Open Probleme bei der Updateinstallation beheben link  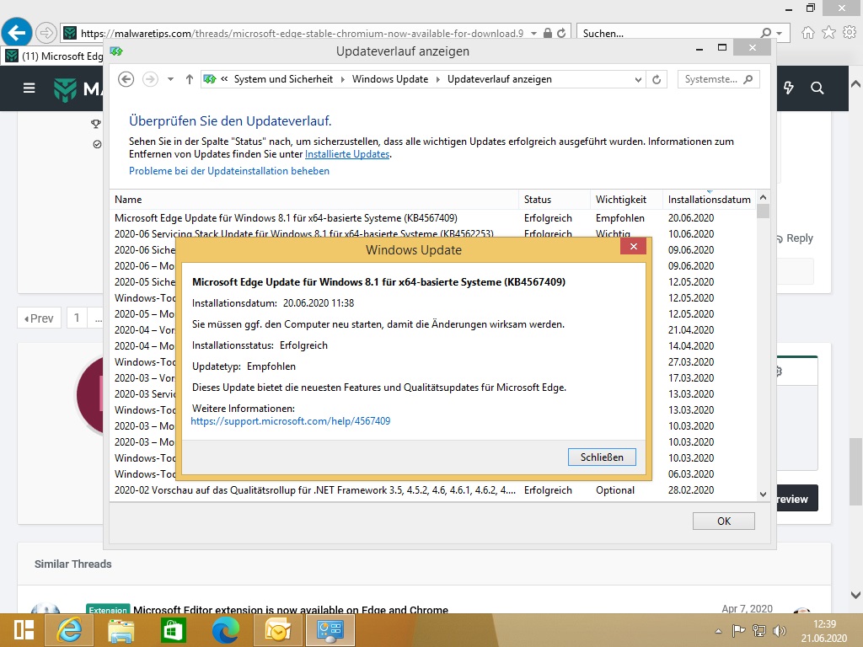pos(229,171)
